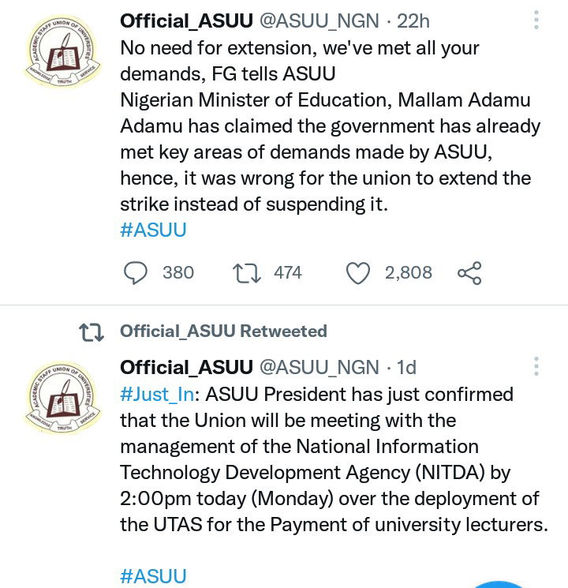View the 2,808 likes count

tap(409, 272)
